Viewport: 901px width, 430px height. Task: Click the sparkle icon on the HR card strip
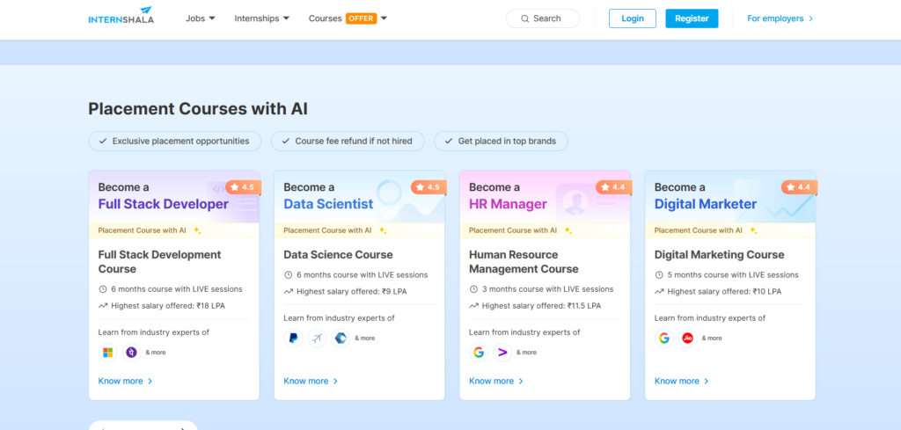tap(568, 230)
